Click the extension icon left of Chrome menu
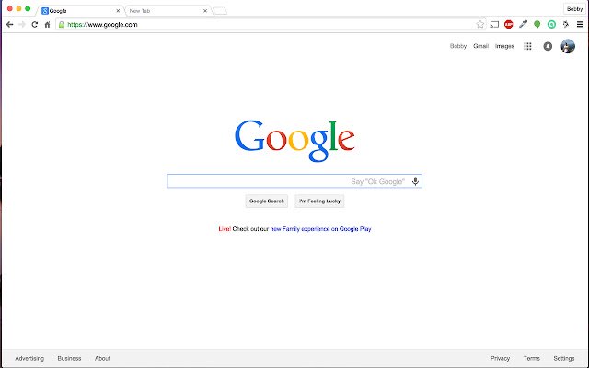Viewport: 589px width, 368px height. [x=566, y=25]
